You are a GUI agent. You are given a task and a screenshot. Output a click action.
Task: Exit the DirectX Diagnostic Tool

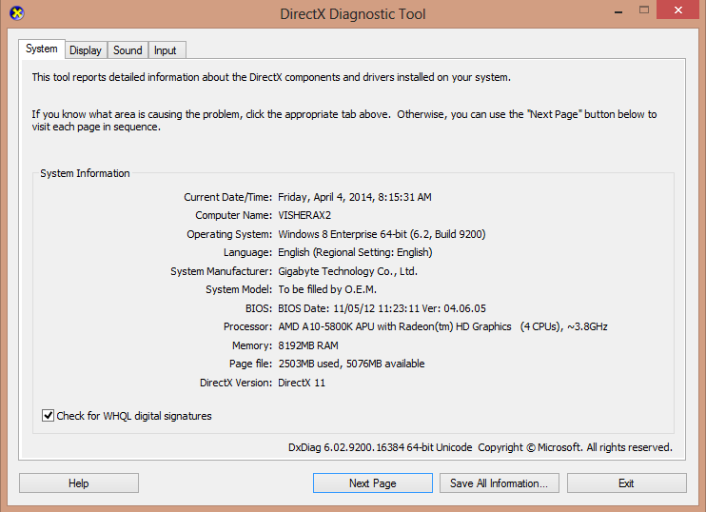pyautogui.click(x=627, y=483)
